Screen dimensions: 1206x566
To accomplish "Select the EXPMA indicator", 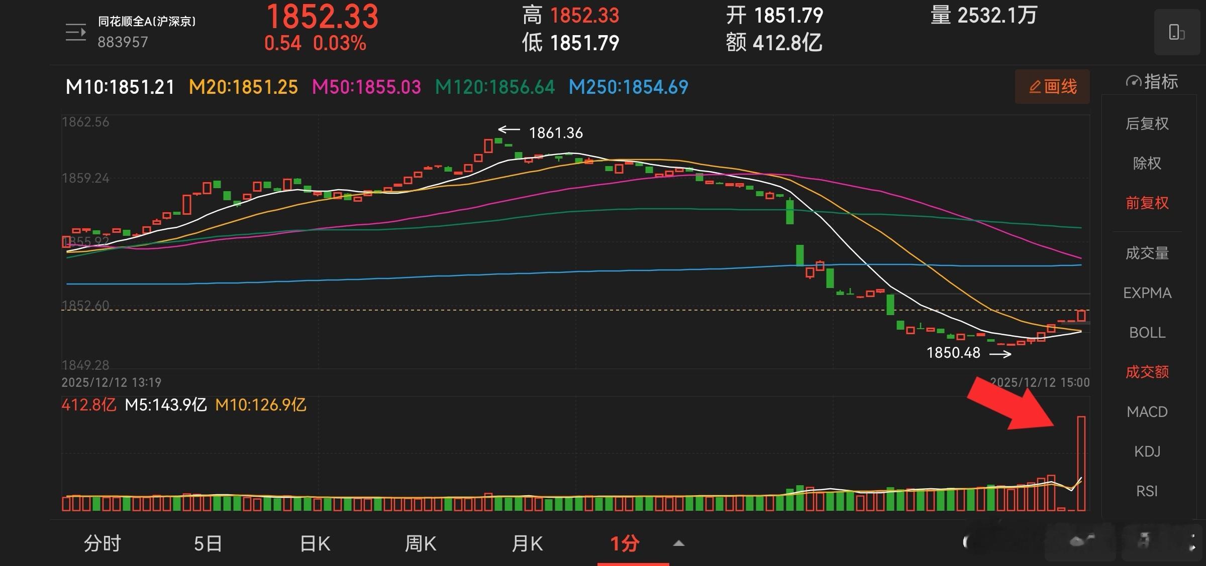I will [x=1147, y=293].
